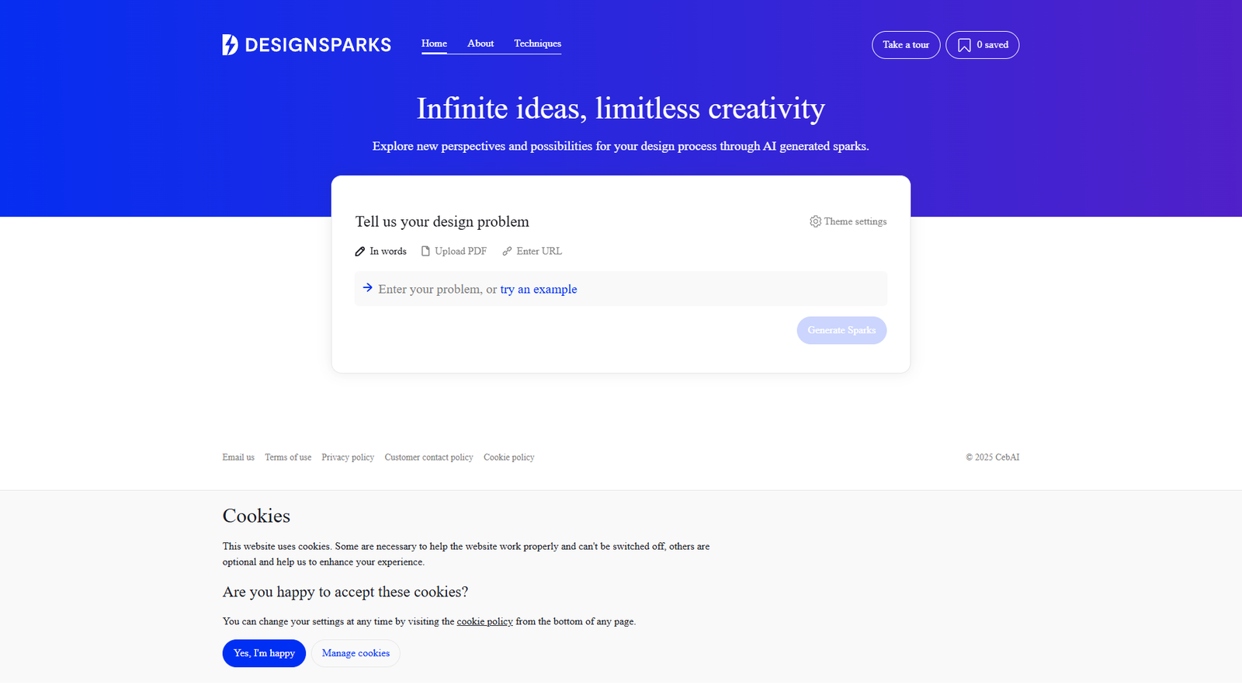Click the document icon beside Upload PDF
1242x699 pixels.
coord(425,251)
